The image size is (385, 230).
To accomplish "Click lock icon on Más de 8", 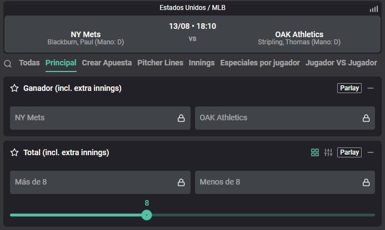I will point(181,182).
